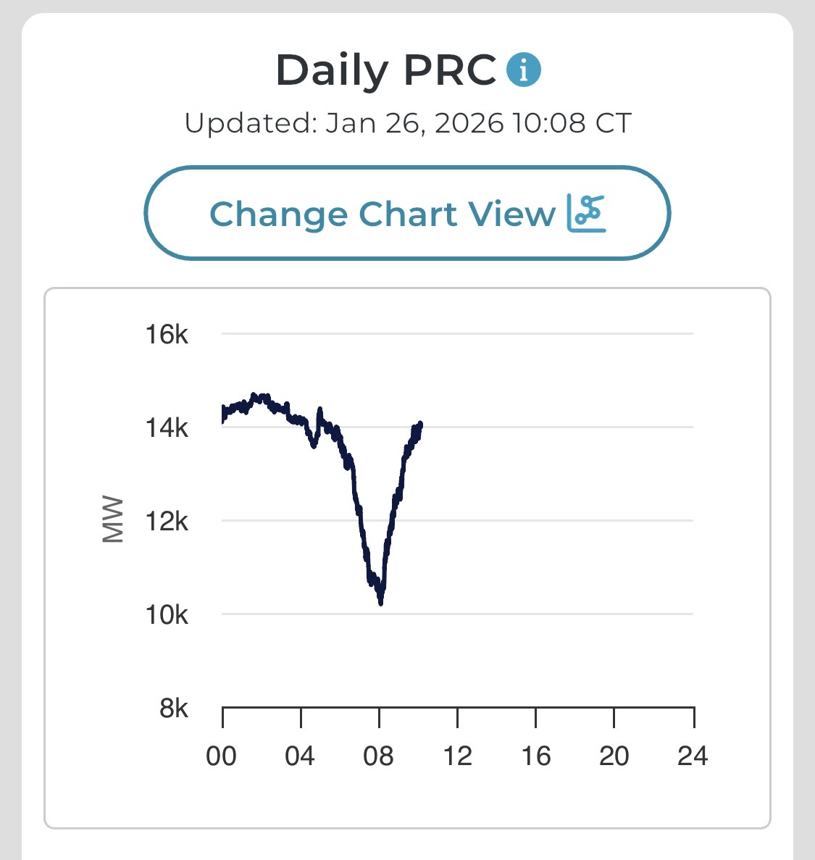Viewport: 815px width, 860px height.
Task: Click the Daily PRC heading text
Action: click(386, 71)
